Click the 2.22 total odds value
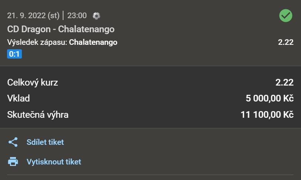Viewport: 301px width, 180px height. [284, 83]
